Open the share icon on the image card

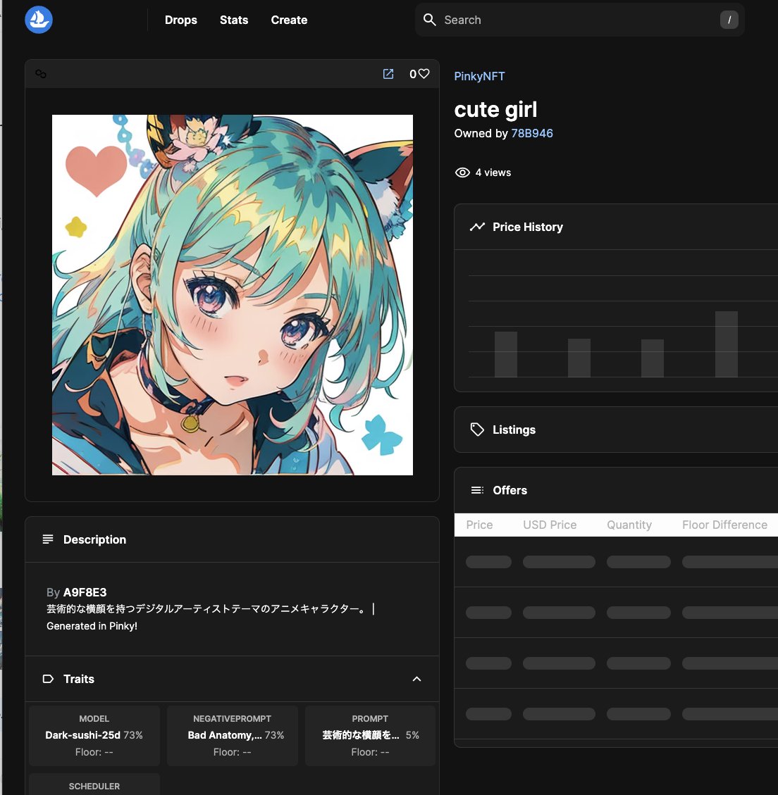(388, 73)
